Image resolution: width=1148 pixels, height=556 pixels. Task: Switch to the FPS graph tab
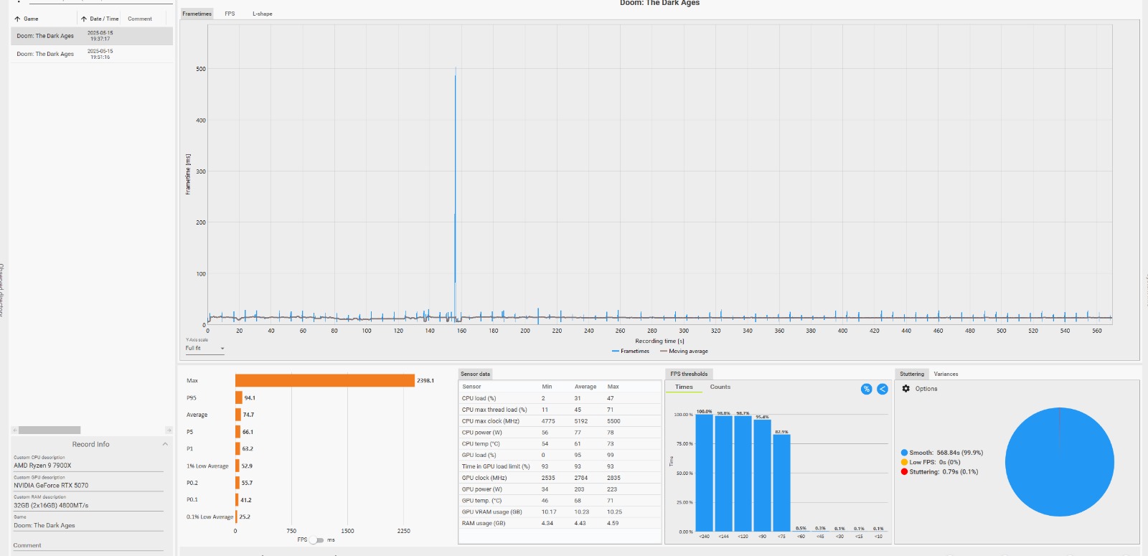(x=230, y=14)
